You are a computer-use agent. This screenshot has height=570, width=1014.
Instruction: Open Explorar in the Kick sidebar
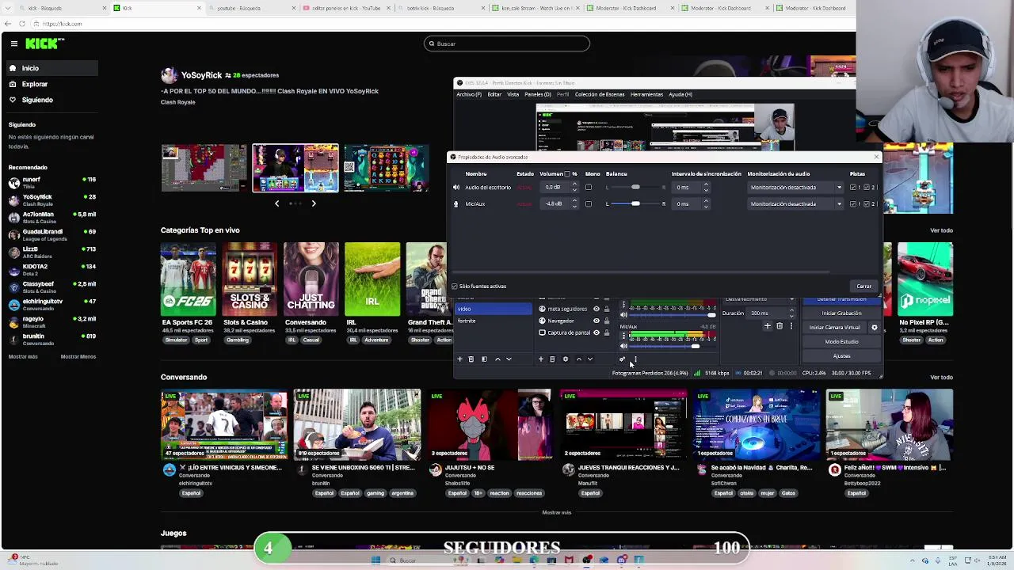(34, 84)
